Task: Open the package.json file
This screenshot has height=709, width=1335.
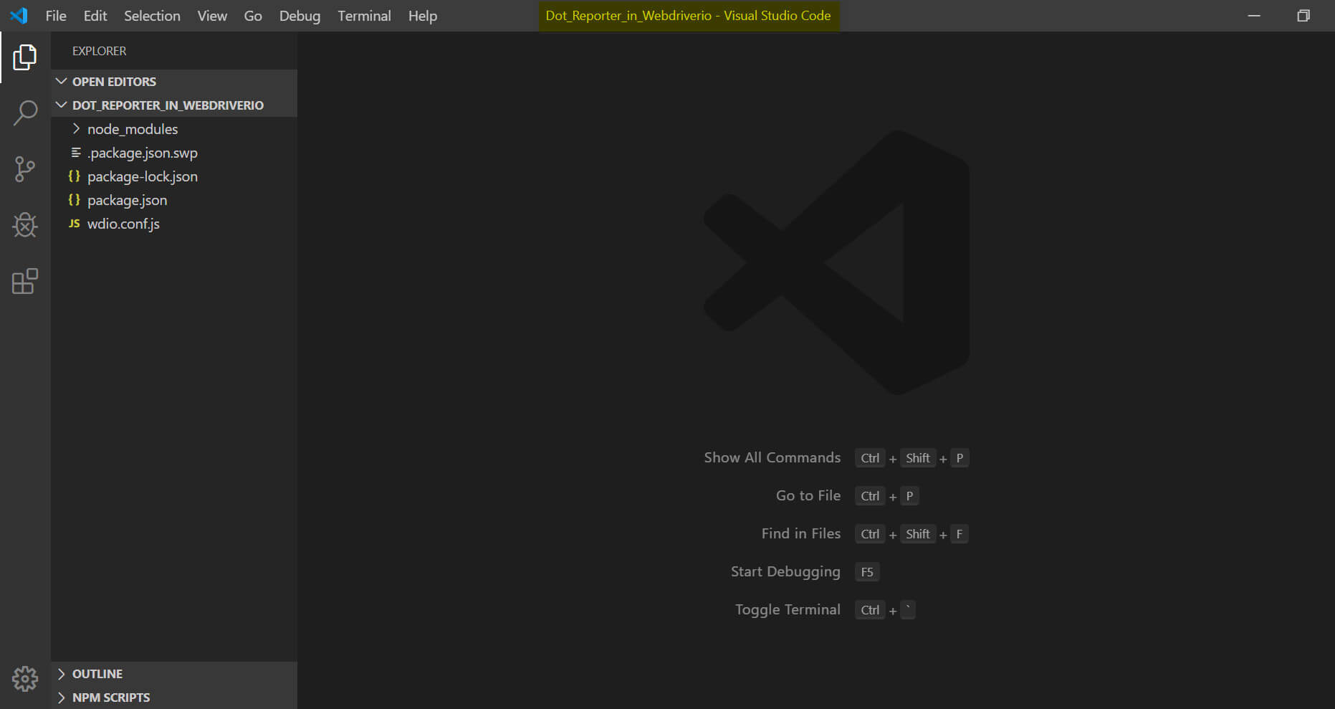Action: [174, 200]
